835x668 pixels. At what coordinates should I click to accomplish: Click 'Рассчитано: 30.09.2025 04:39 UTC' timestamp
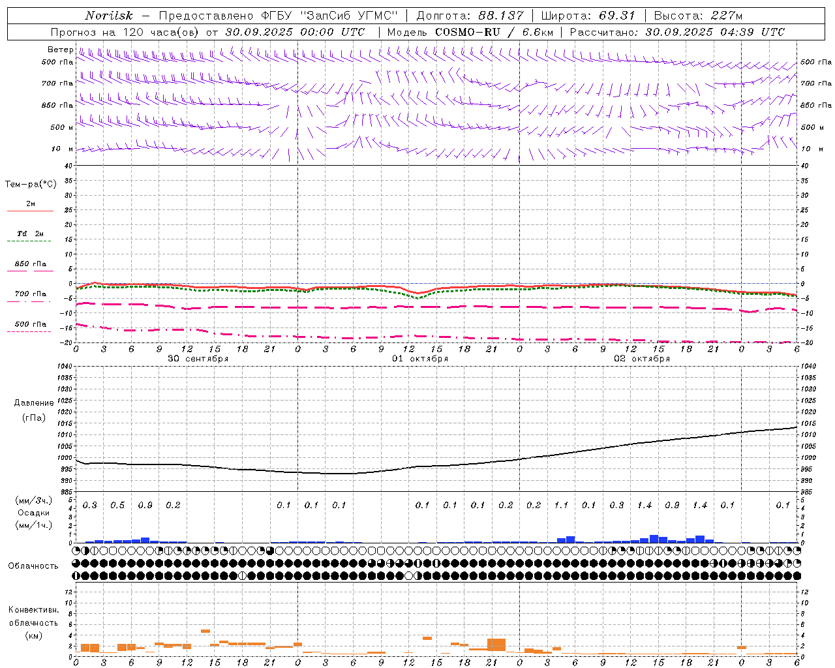pyautogui.click(x=677, y=32)
